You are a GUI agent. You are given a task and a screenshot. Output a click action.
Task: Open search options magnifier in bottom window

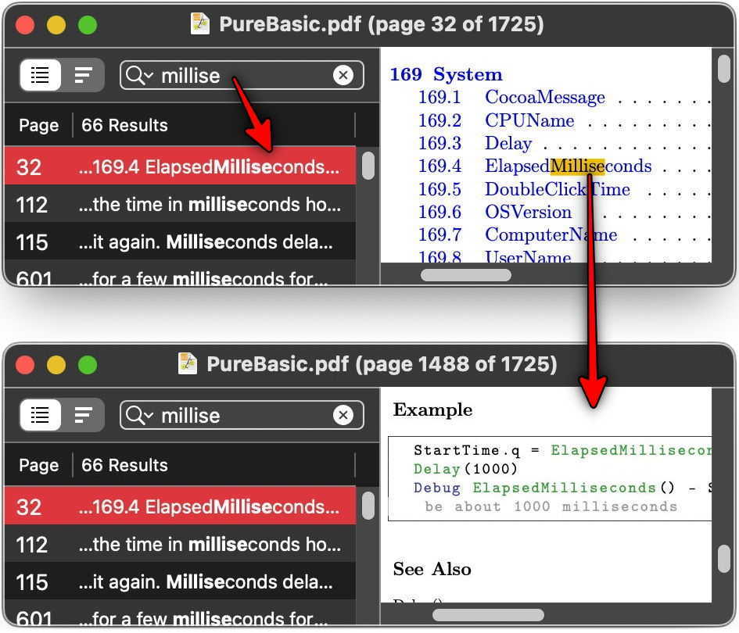point(139,416)
